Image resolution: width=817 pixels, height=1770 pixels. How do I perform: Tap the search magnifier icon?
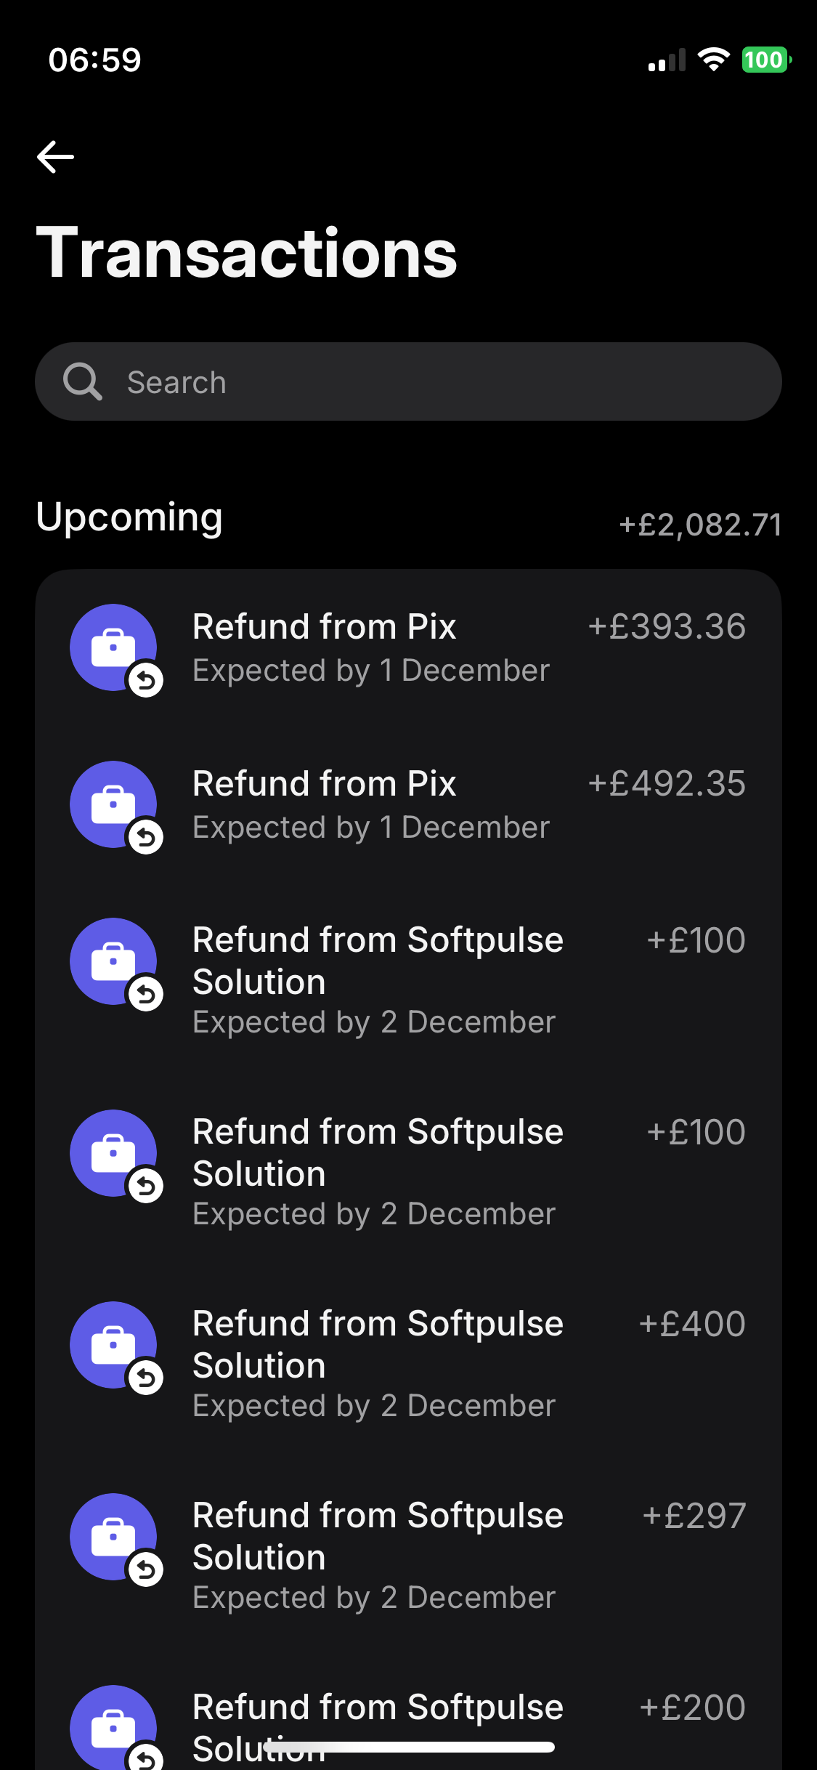[x=82, y=381]
